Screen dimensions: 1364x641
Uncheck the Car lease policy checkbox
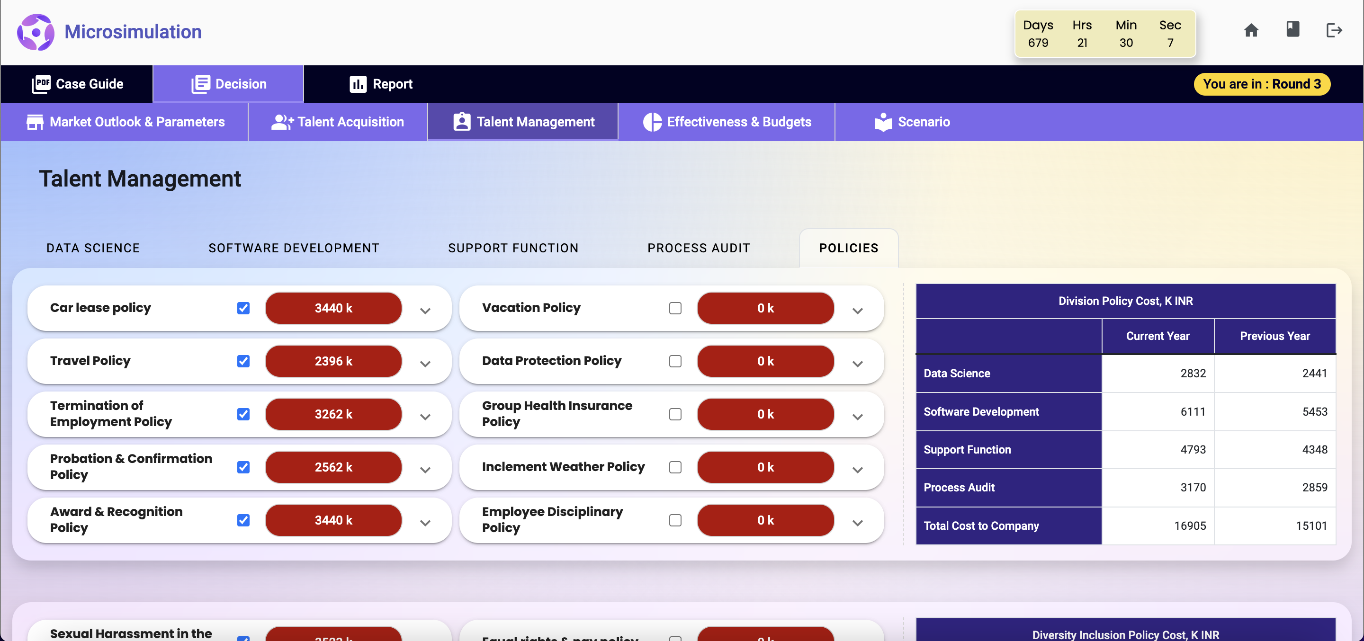click(243, 308)
